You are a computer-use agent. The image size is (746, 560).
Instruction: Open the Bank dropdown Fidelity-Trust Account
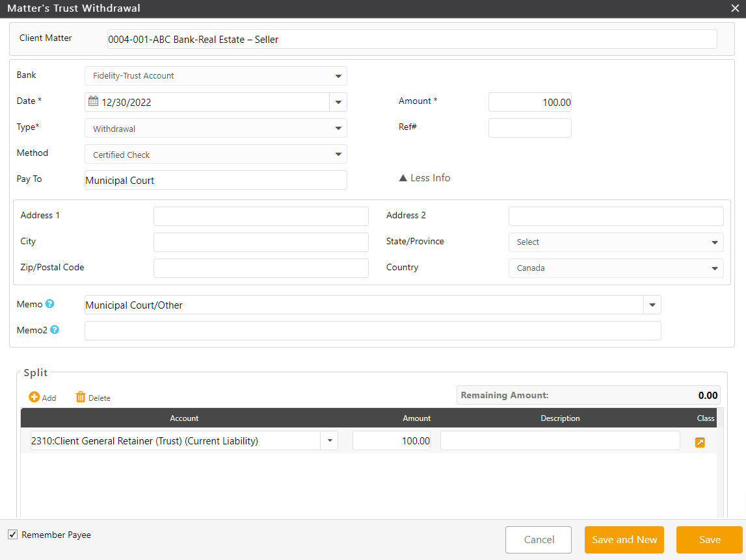point(215,76)
